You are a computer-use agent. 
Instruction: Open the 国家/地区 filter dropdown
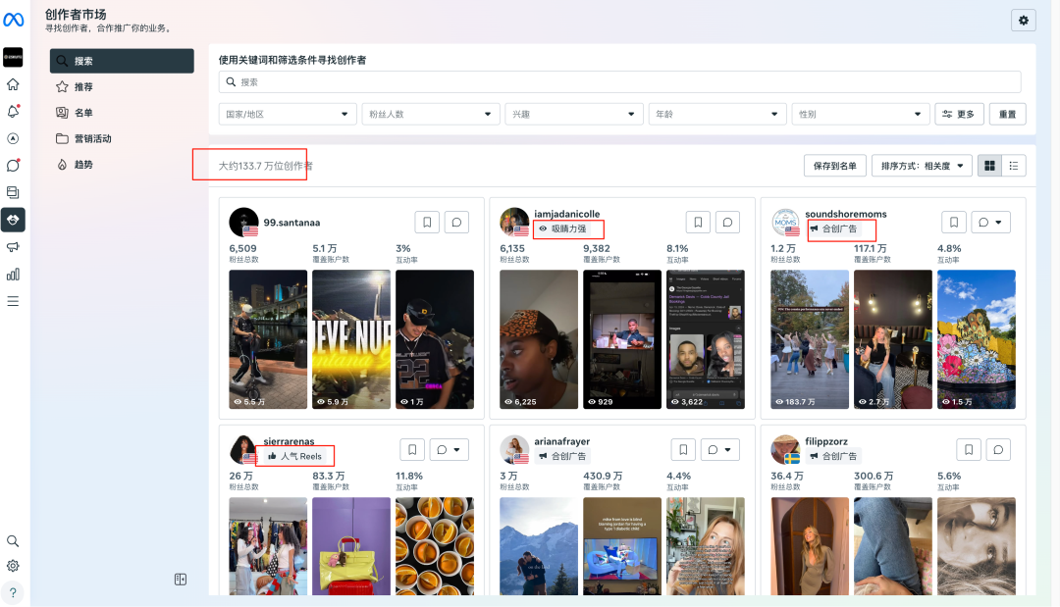point(287,113)
